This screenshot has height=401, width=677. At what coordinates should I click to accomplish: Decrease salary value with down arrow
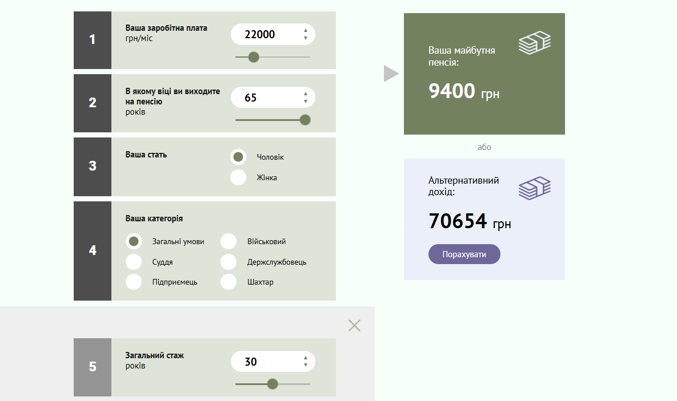pos(306,38)
